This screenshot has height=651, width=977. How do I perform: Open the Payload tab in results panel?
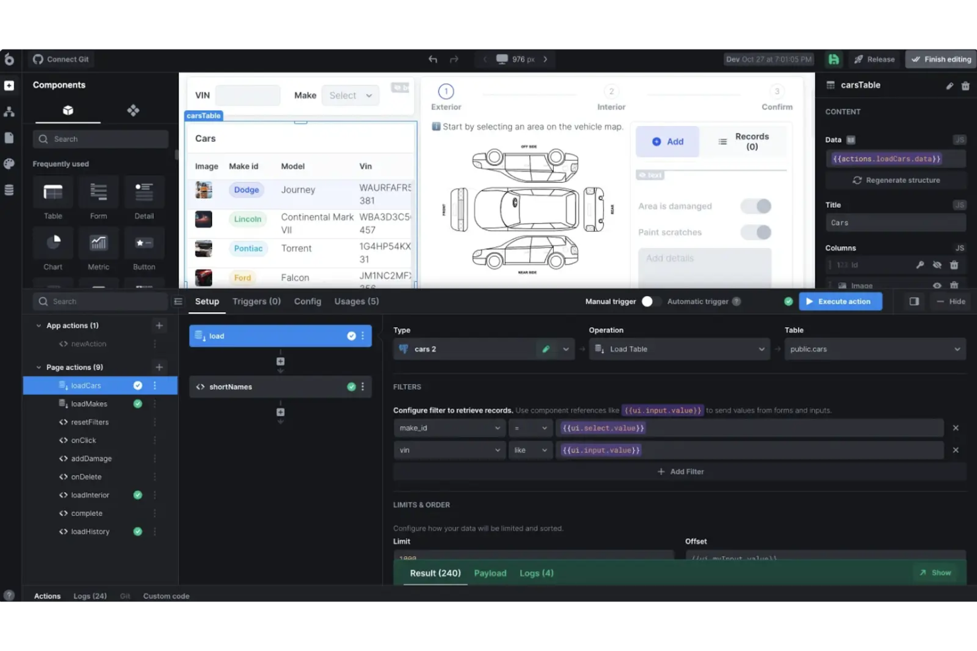[x=490, y=573]
